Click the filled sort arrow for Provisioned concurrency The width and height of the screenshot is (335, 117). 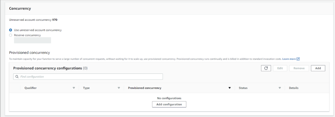[x=230, y=88]
